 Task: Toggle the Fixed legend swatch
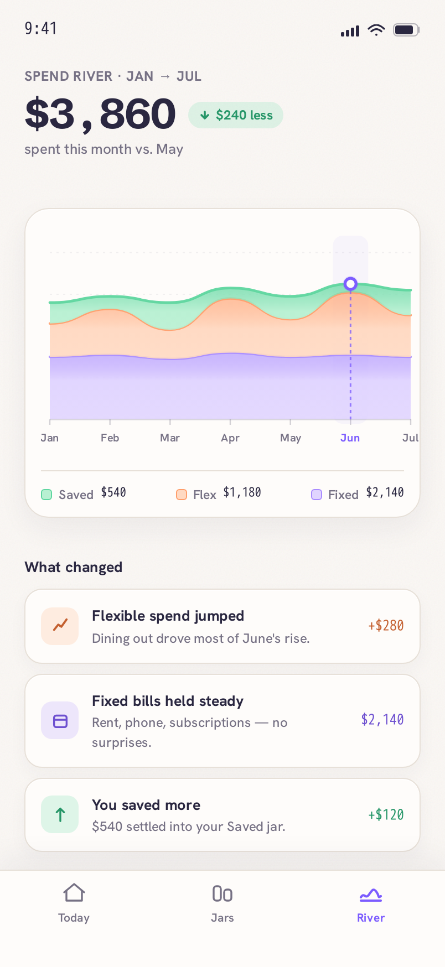click(x=317, y=495)
